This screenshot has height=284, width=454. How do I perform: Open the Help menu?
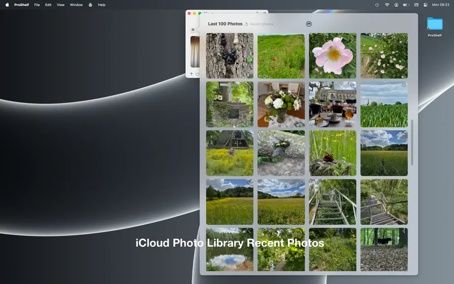coord(101,4)
